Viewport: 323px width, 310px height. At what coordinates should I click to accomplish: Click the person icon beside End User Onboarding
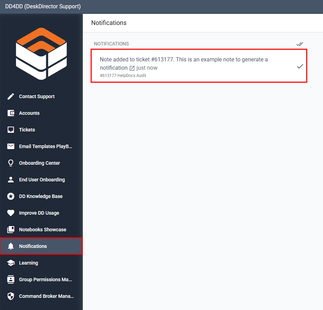(x=11, y=180)
